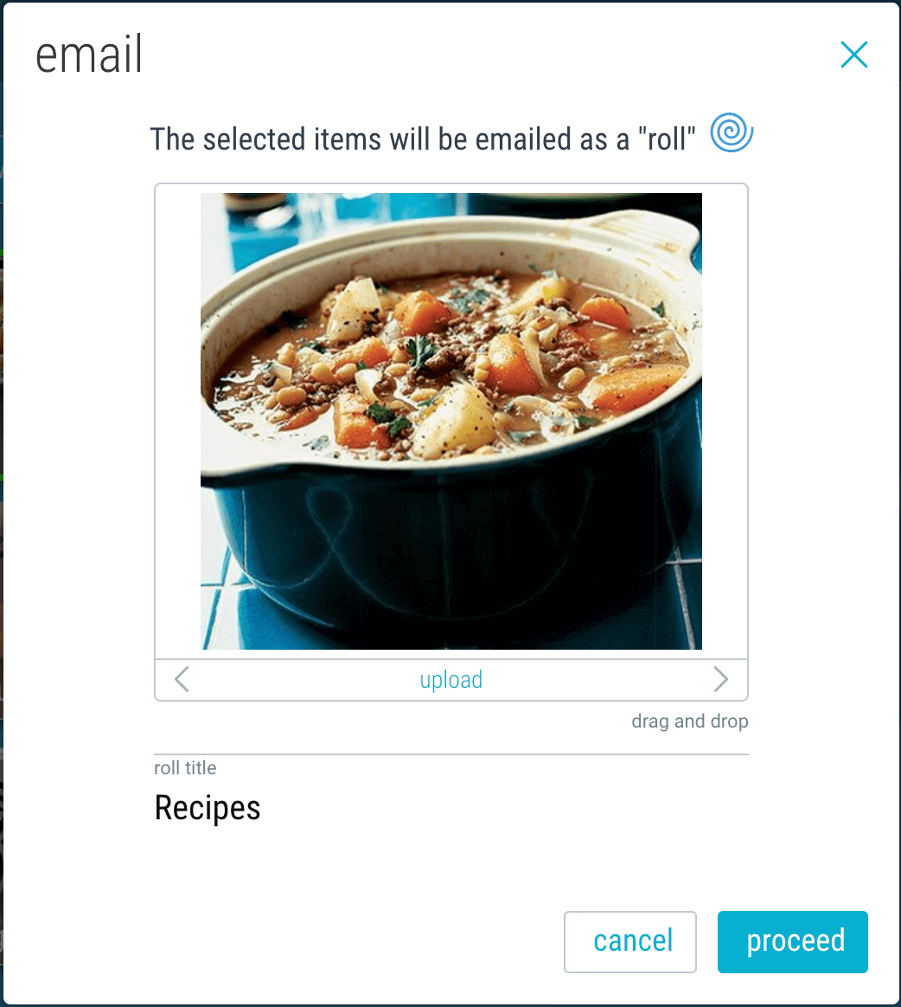Click the white margin right of the photo
The width and height of the screenshot is (901, 1007).
(x=725, y=421)
